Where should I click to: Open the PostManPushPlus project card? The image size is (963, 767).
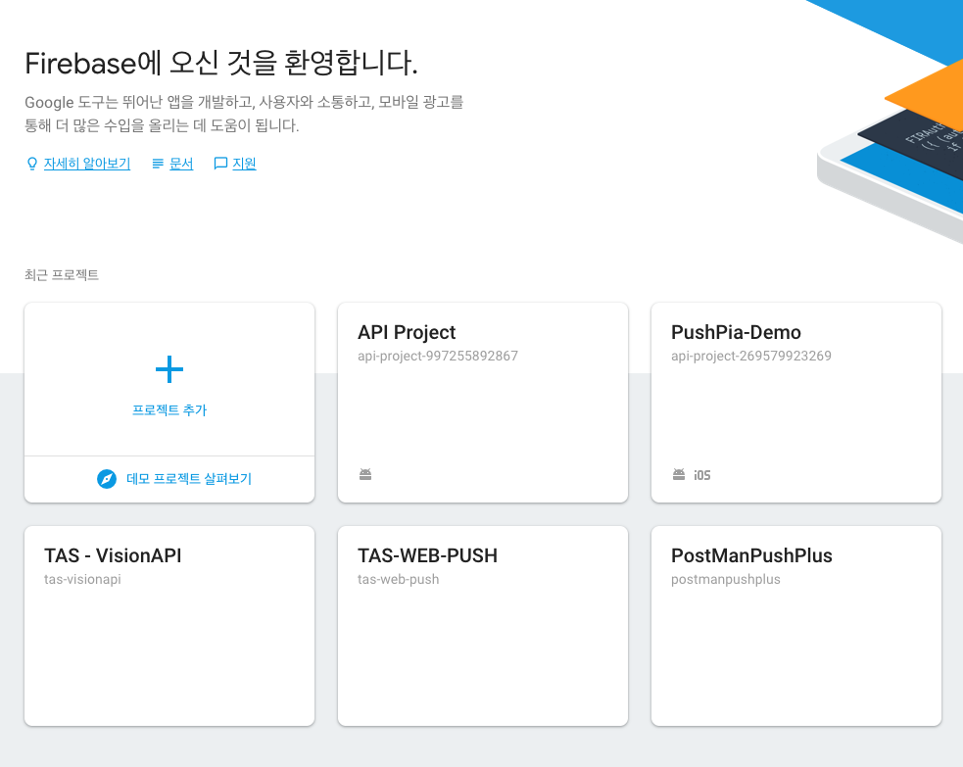(795, 626)
